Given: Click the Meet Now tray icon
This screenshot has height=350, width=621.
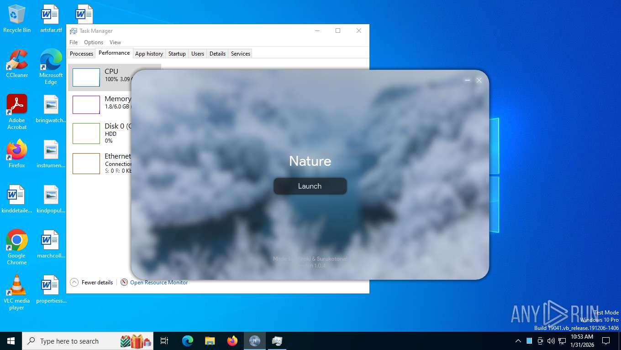Looking at the screenshot, I should click(x=540, y=341).
